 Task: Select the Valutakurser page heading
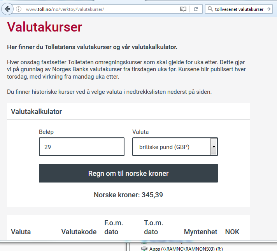coord(44,27)
